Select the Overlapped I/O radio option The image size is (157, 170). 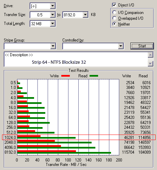pos(114,18)
